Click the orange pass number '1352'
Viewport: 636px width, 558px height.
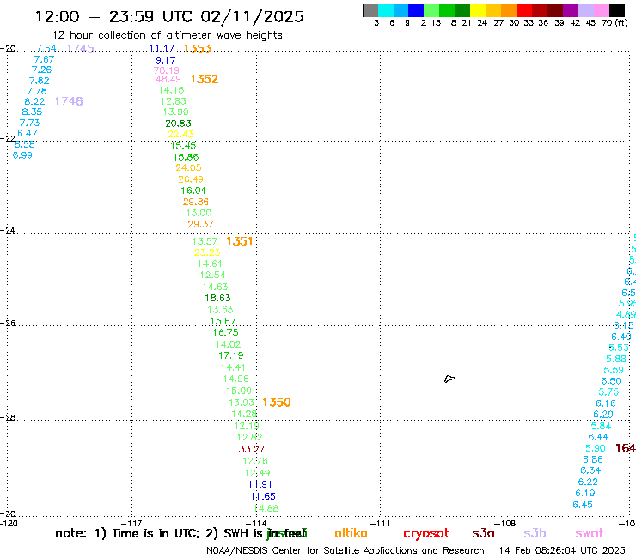click(205, 79)
